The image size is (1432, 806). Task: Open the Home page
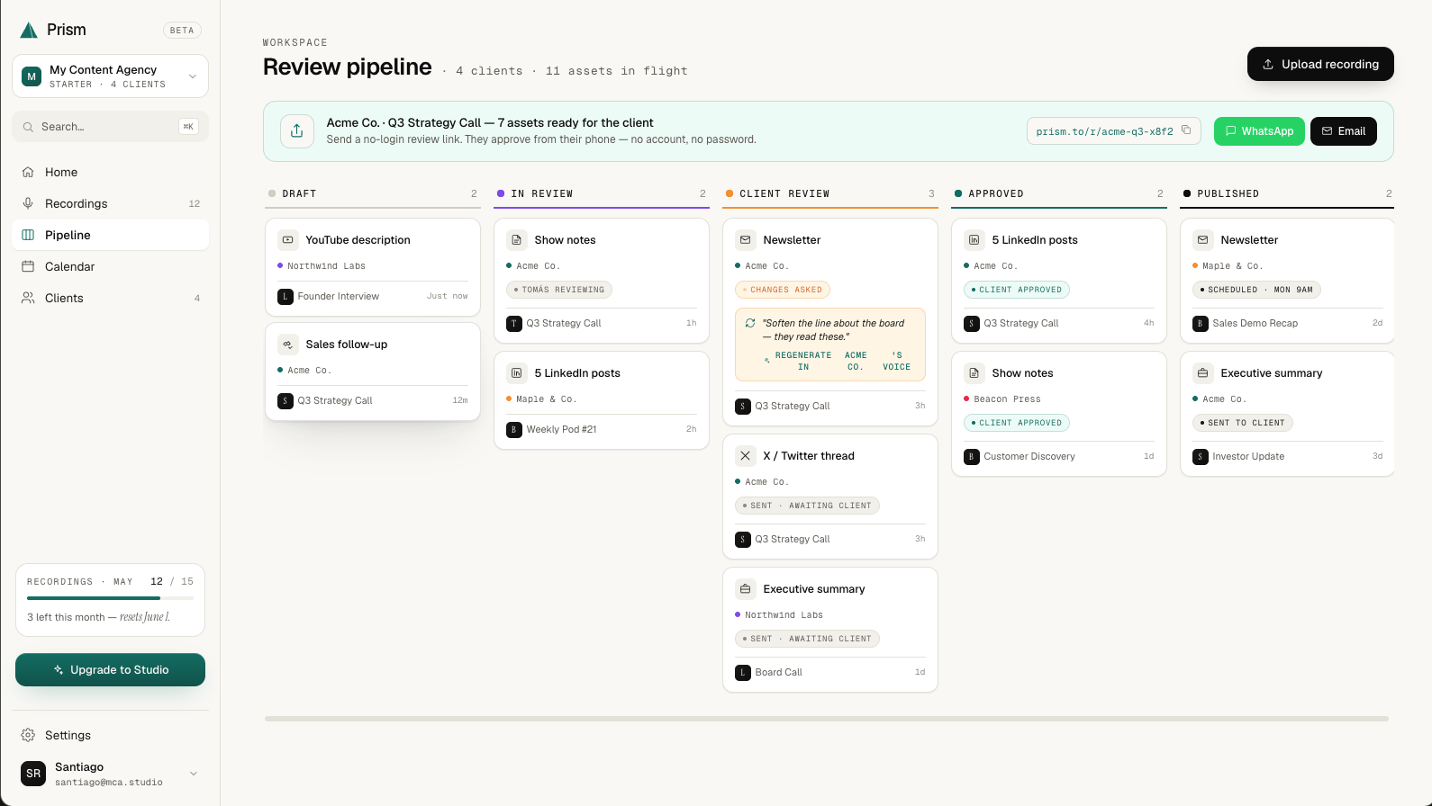(111, 172)
